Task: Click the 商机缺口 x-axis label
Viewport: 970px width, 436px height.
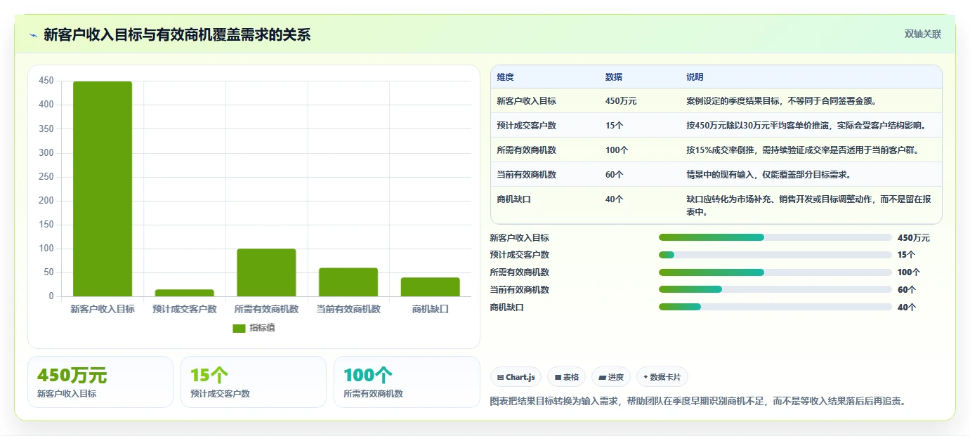Action: point(430,309)
